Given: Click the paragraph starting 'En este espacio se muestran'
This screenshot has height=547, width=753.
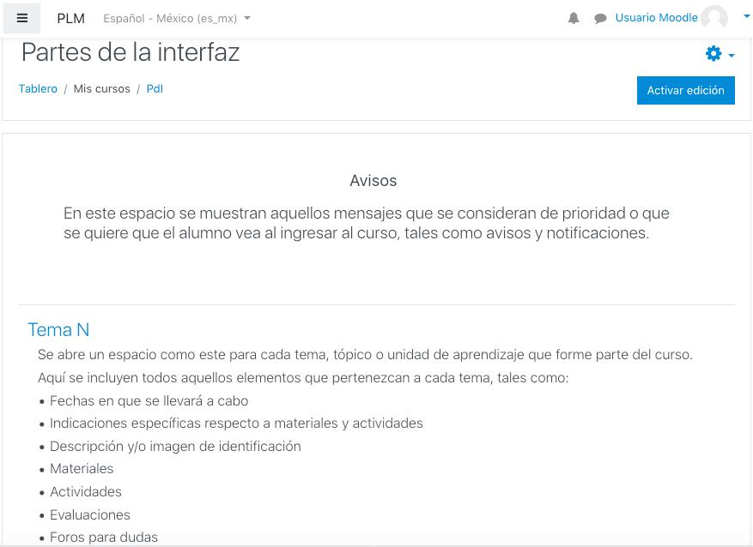Looking at the screenshot, I should 366,223.
